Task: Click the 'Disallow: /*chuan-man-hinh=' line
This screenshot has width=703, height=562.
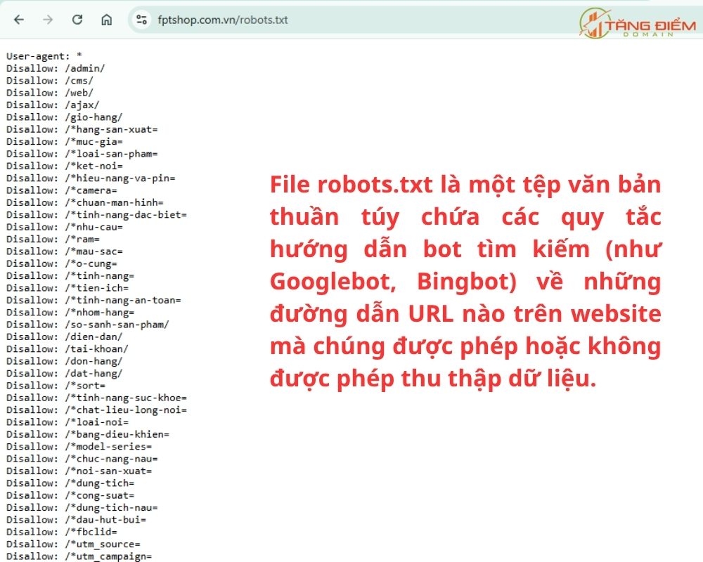Action: (x=85, y=202)
